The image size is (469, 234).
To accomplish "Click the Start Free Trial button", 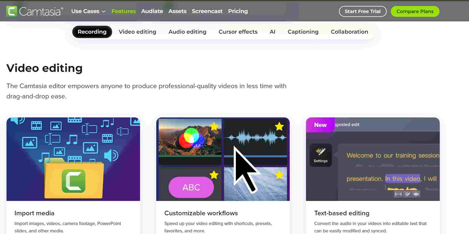I will [x=363, y=11].
